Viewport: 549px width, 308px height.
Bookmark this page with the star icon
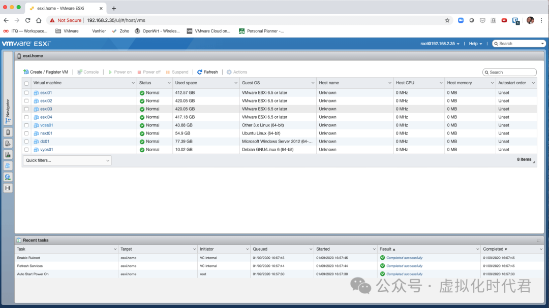[447, 20]
